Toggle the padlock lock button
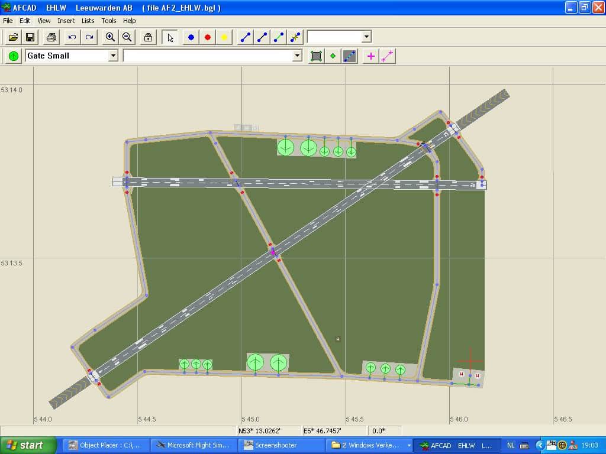Viewport: 606px width, 454px height. [x=148, y=37]
